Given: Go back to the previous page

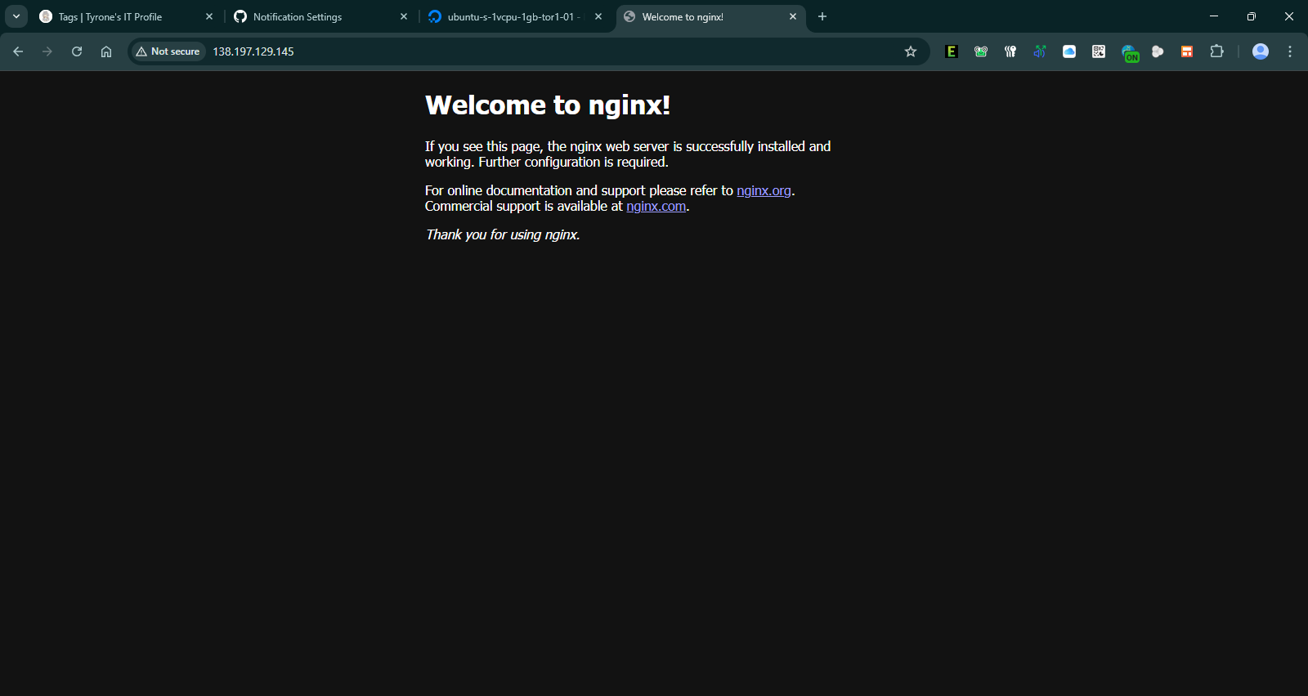Looking at the screenshot, I should (x=18, y=51).
